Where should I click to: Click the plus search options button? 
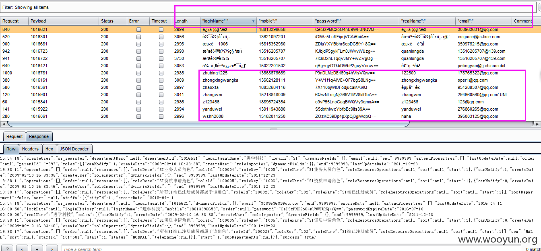(37, 249)
